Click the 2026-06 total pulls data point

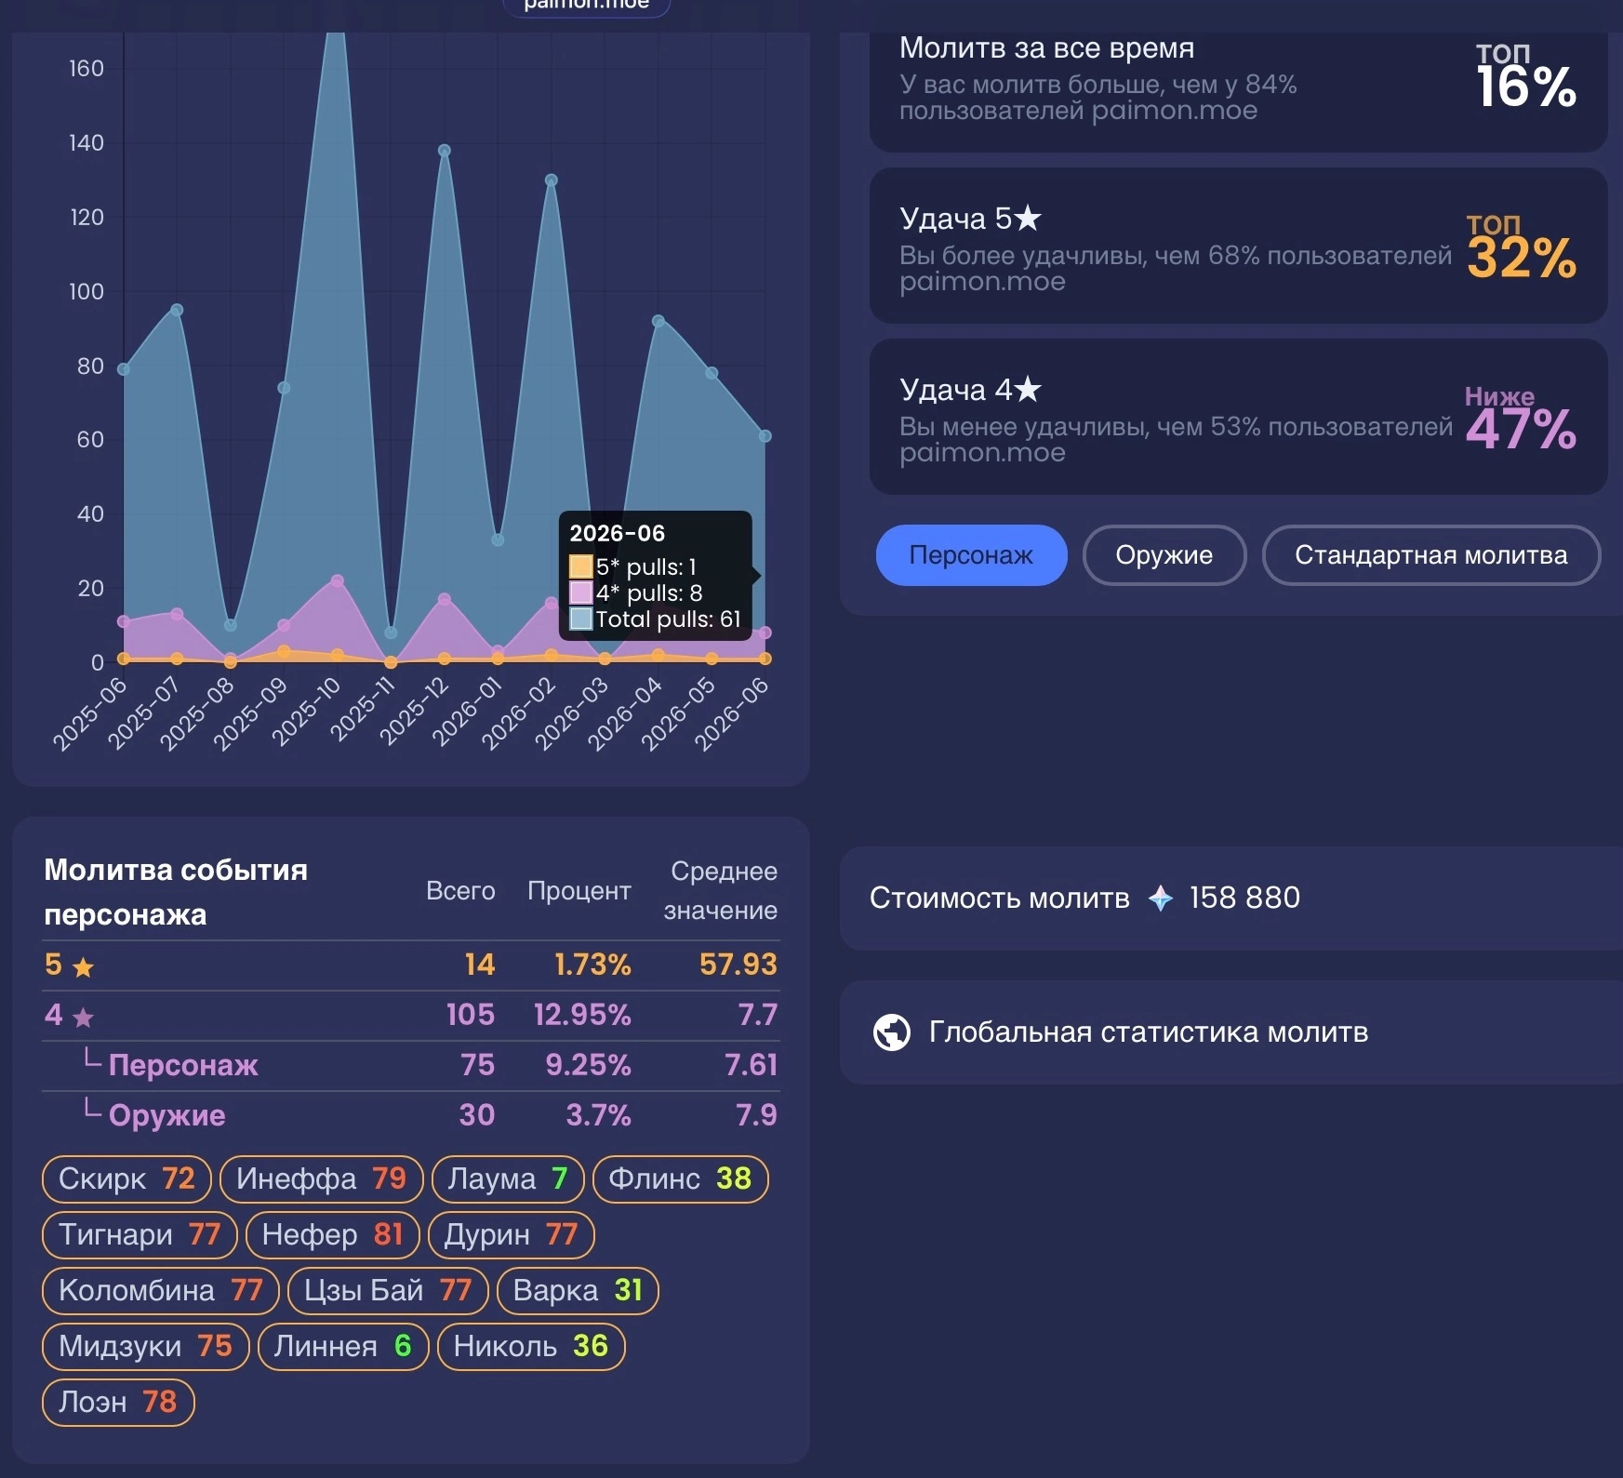[765, 436]
